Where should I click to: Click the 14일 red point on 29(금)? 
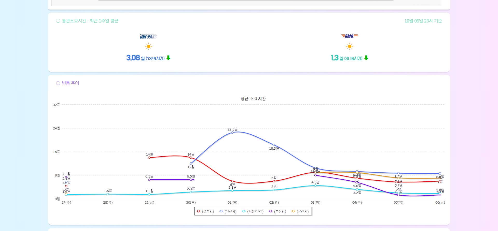click(x=149, y=158)
